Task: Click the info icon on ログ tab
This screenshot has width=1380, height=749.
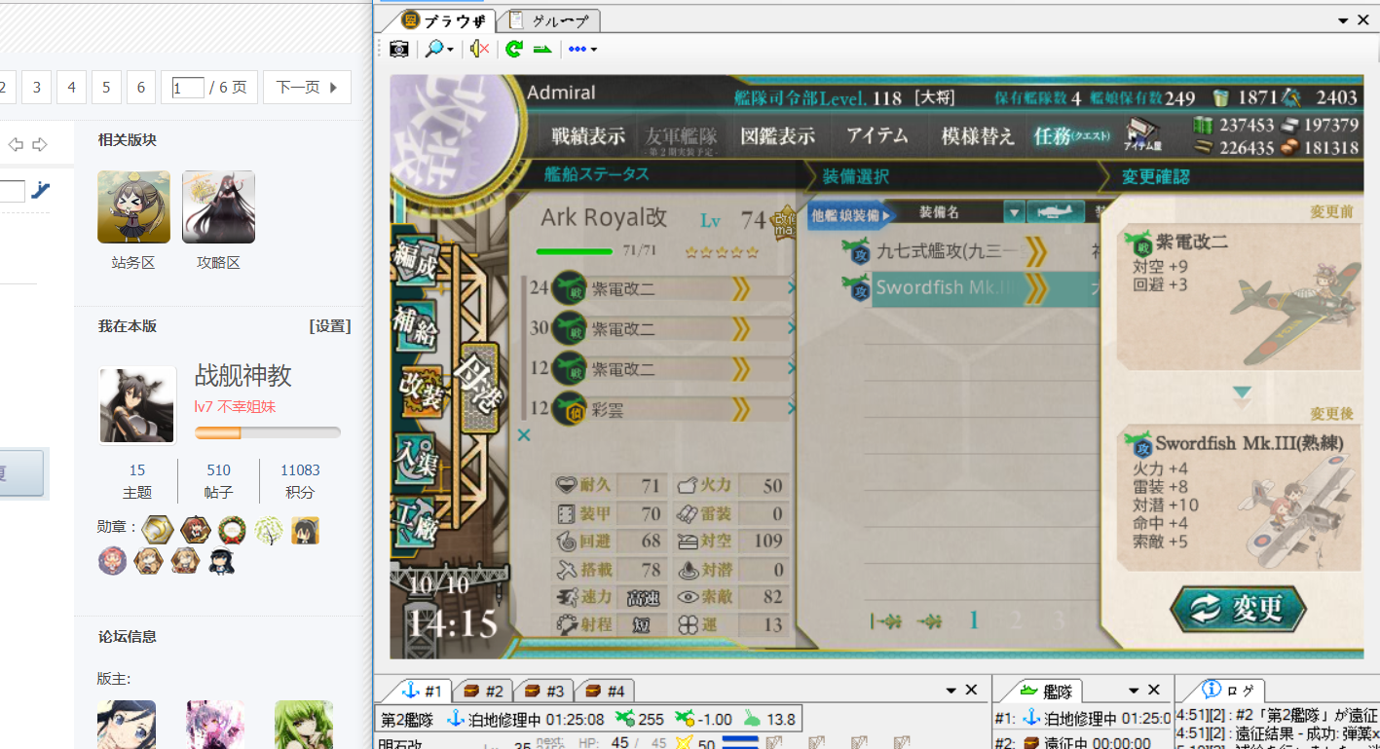Action: [1212, 690]
